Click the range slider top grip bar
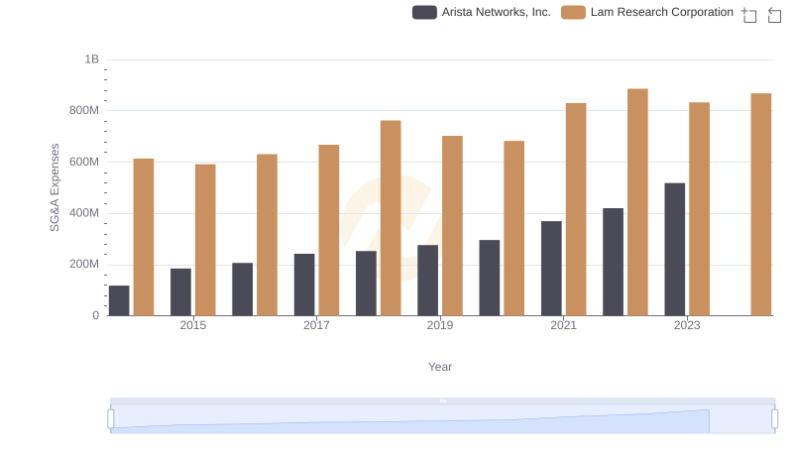 442,400
